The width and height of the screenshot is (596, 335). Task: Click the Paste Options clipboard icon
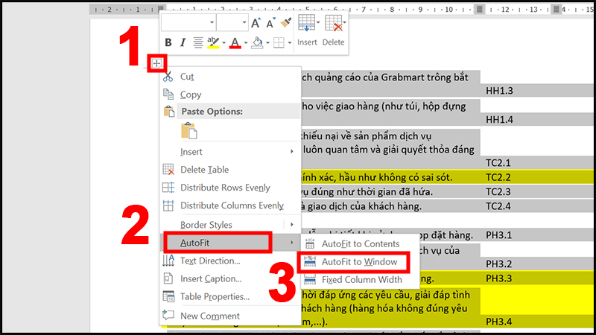coord(189,131)
